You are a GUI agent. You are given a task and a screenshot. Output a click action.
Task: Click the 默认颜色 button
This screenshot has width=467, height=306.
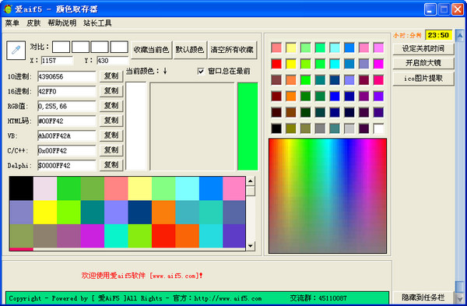[190, 50]
